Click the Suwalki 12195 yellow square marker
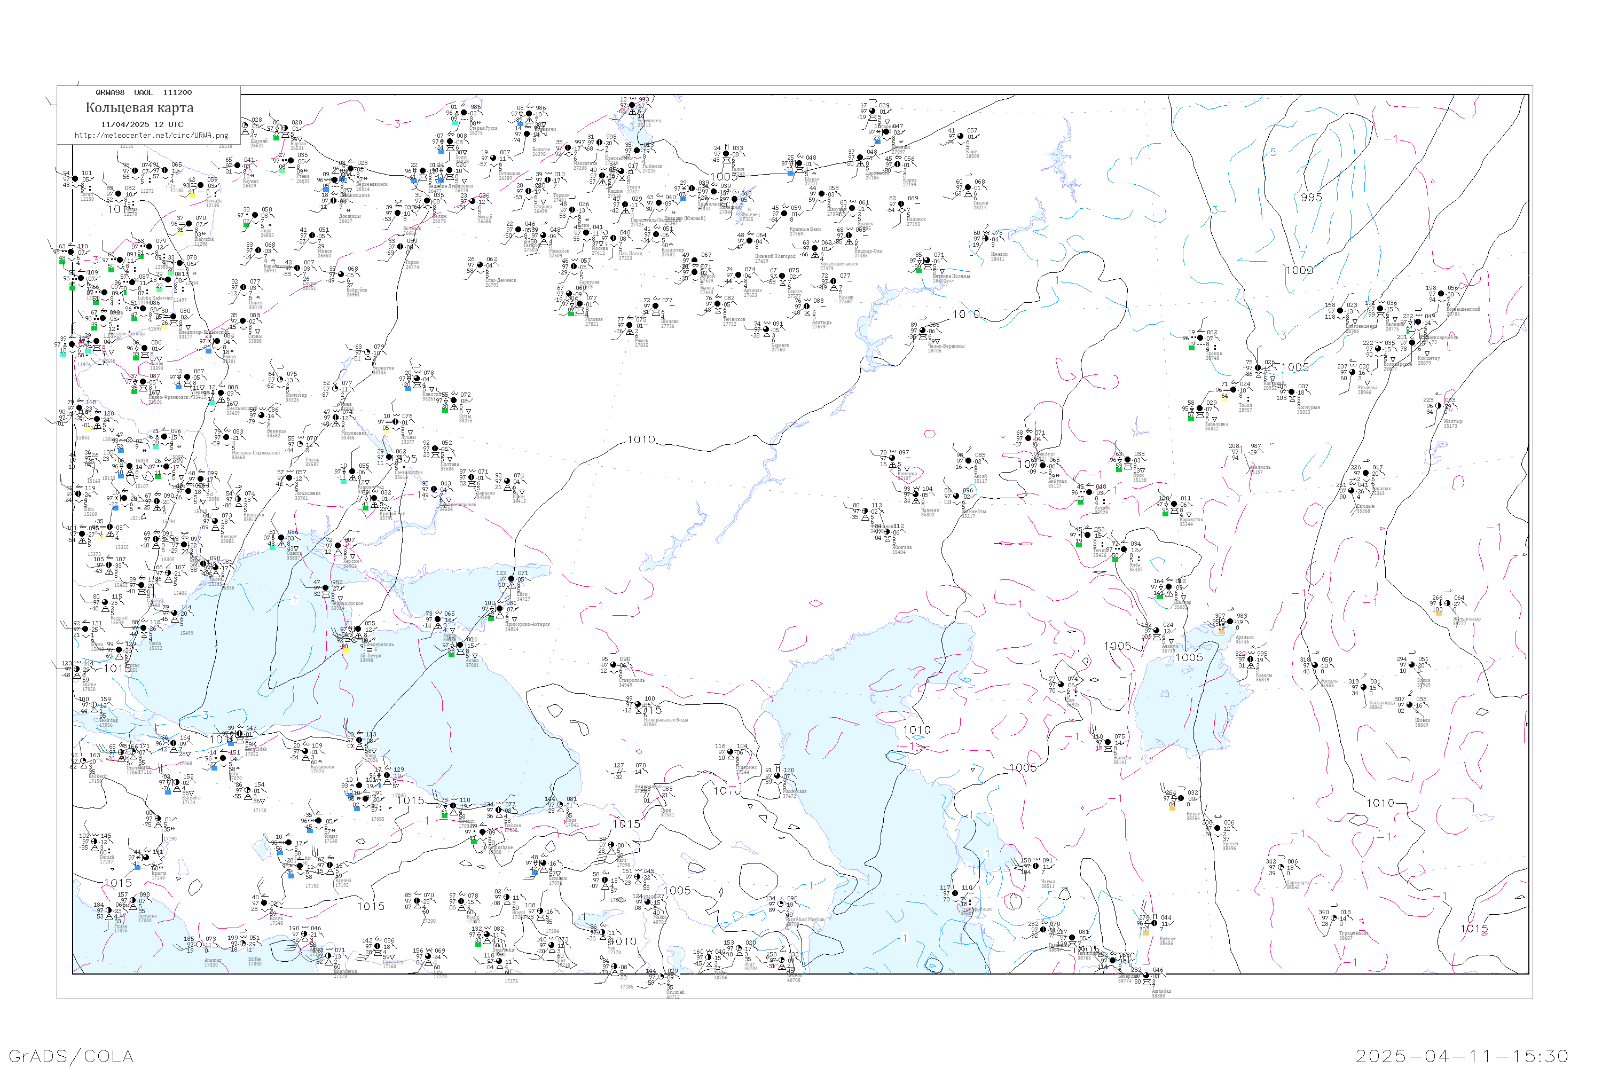Viewport: 1602px width, 1068px height. (x=191, y=194)
